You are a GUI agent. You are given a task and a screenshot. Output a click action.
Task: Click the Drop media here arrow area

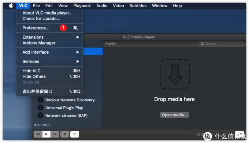[175, 74]
